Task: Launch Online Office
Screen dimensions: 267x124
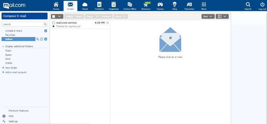Action: pos(130,6)
